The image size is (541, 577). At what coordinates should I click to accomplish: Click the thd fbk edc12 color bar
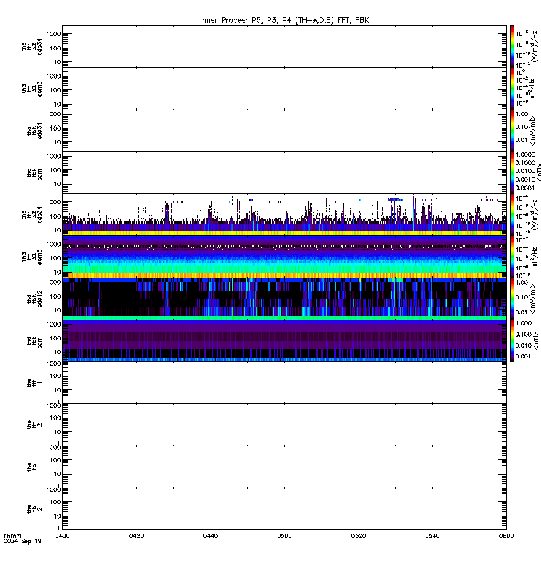512,299
